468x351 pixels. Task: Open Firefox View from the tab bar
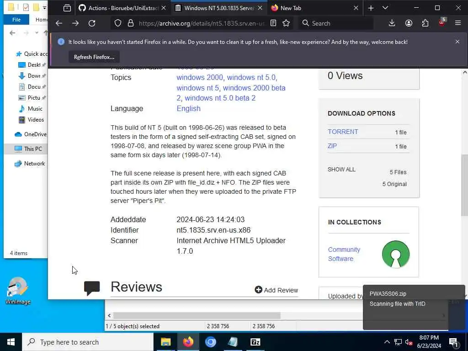click(67, 8)
